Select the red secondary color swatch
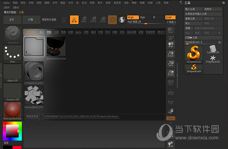This screenshot has height=149, width=228. pos(17,147)
